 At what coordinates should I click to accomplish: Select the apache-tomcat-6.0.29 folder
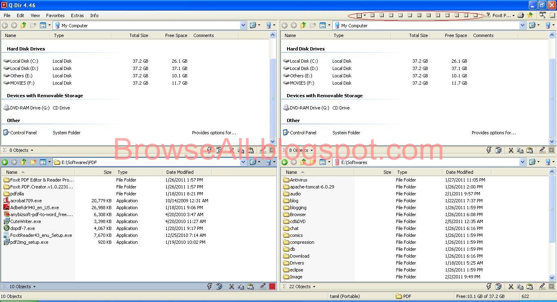coord(309,187)
